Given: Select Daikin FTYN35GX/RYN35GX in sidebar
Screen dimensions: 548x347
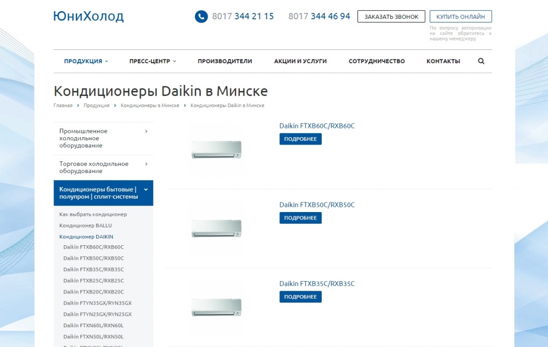Looking at the screenshot, I should click(97, 303).
